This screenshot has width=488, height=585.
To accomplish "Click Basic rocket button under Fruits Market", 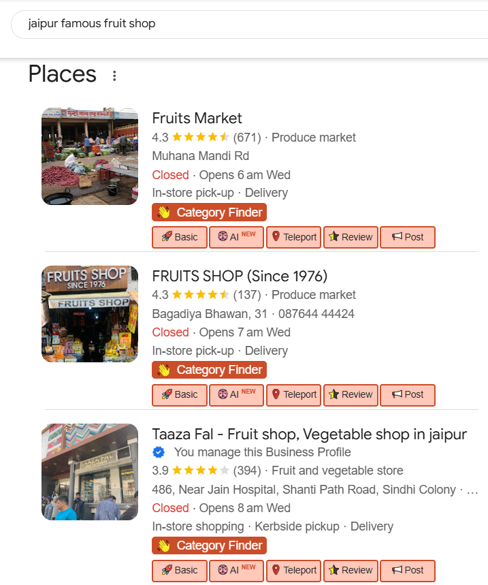I will coord(180,237).
